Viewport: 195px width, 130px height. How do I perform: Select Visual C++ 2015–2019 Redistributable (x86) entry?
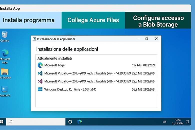pos(87,81)
